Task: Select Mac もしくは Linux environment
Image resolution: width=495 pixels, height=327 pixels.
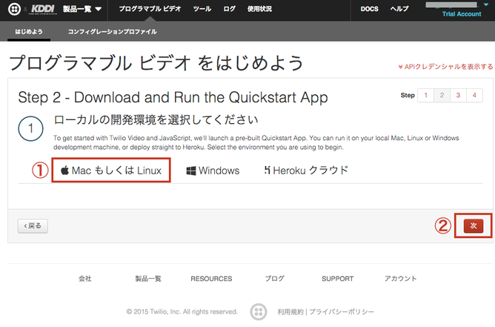Action: (111, 171)
